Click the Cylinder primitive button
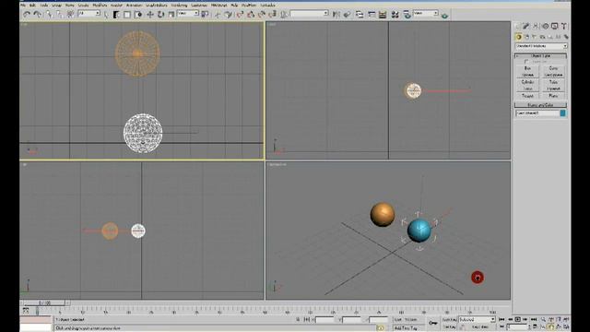The image size is (590, 332). tap(527, 82)
